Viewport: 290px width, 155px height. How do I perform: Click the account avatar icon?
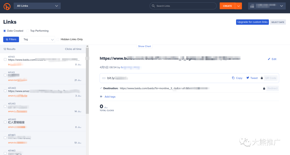click(x=252, y=6)
